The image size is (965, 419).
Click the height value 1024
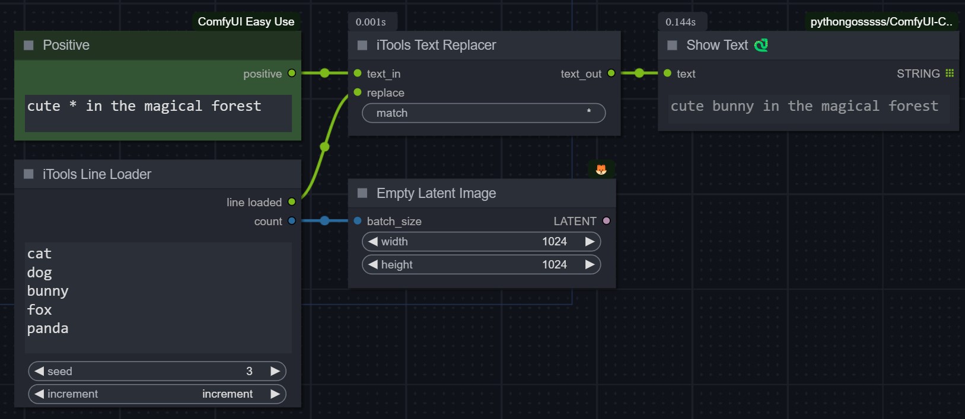click(x=555, y=264)
